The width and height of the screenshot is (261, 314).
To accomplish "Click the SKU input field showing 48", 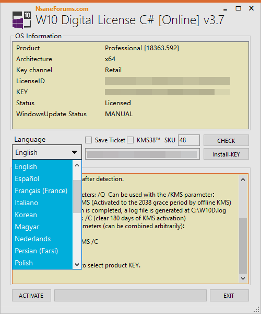I will [x=189, y=140].
